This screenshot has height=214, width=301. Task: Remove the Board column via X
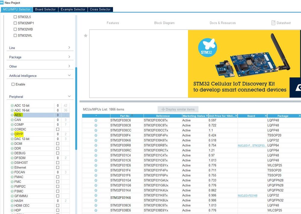pyautogui.click(x=266, y=116)
